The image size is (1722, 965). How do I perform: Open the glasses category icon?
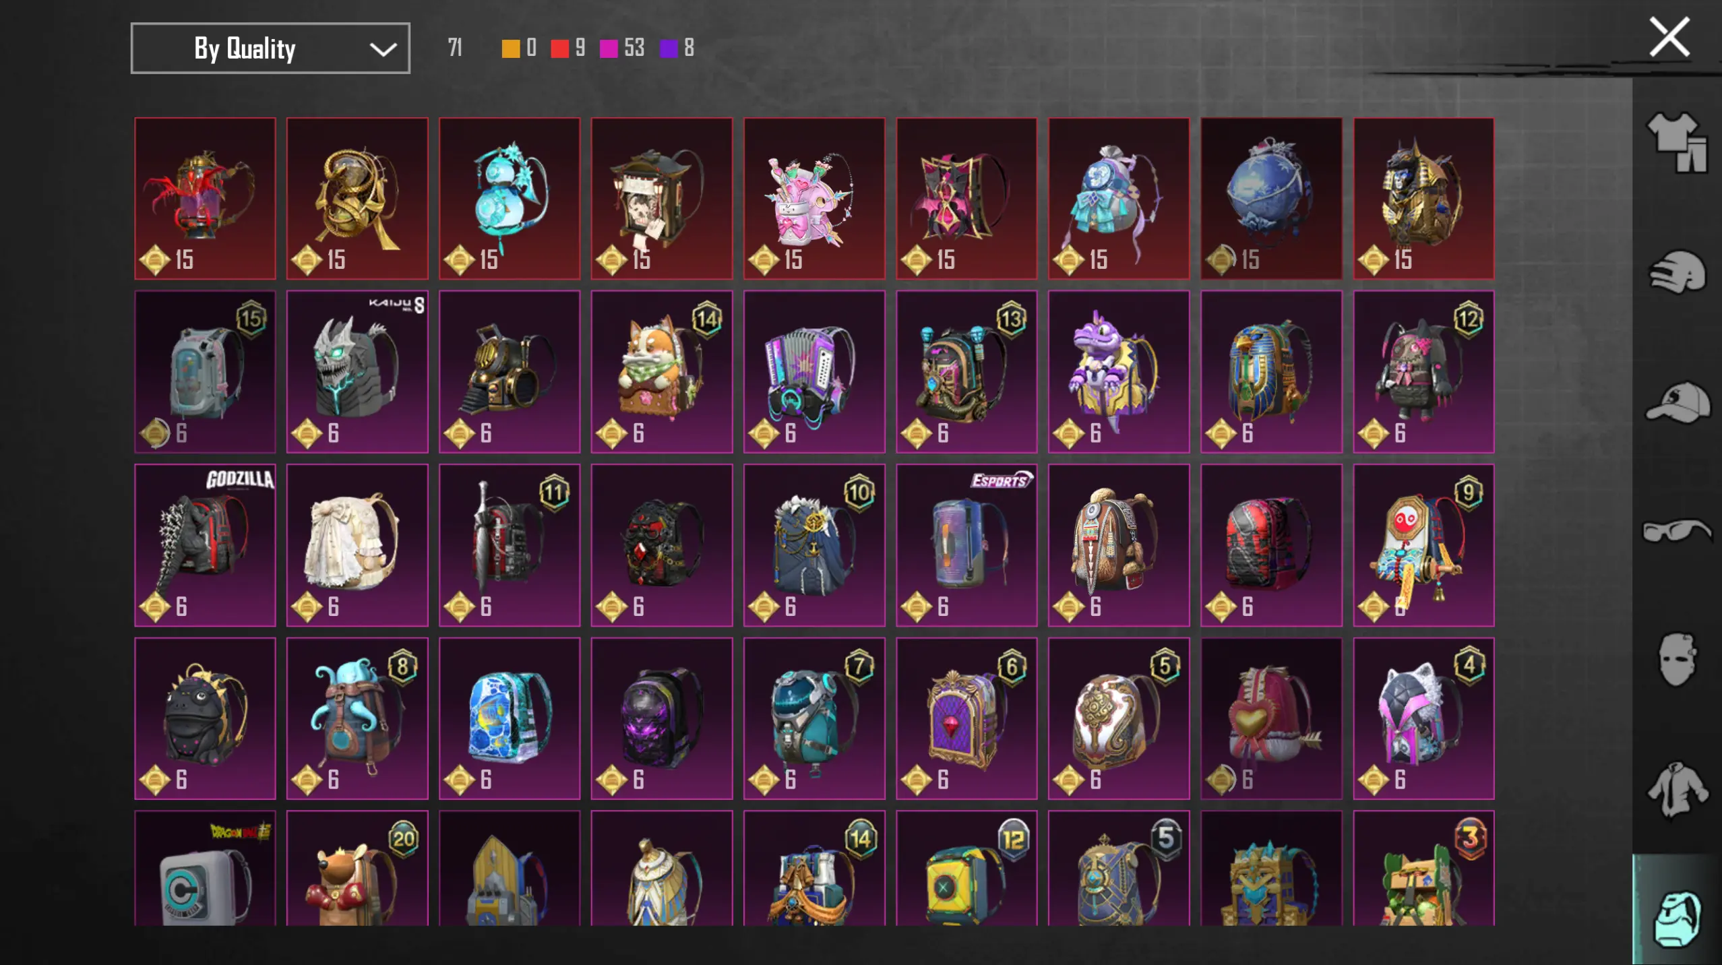pyautogui.click(x=1677, y=530)
